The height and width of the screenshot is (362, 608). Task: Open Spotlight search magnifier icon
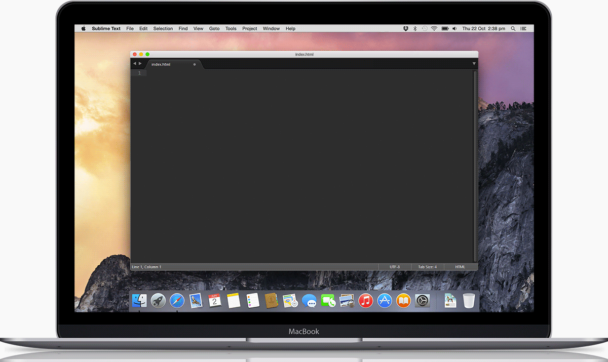[x=513, y=29]
